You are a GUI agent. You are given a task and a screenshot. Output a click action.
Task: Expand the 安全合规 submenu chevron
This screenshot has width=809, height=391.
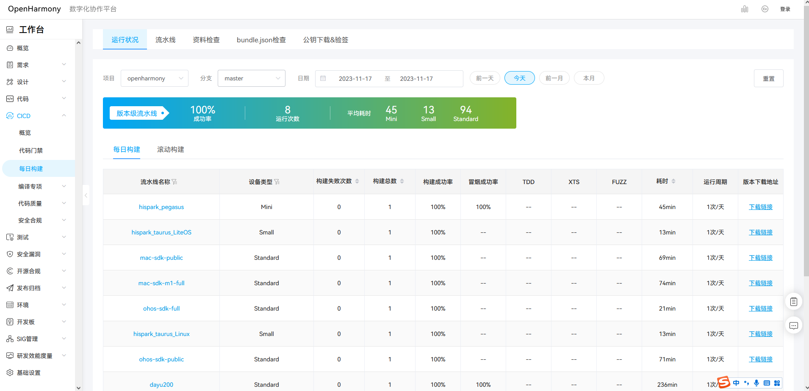click(x=64, y=220)
